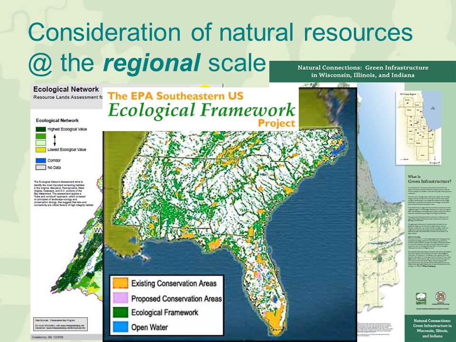
Task: Click the blue Open Water legend swatch
Action: [x=120, y=327]
